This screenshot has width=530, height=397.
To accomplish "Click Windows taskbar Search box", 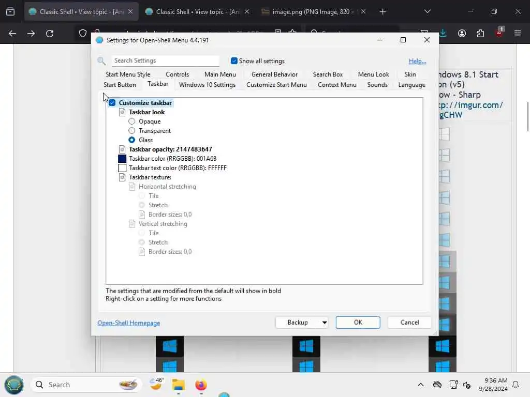I will click(86, 385).
